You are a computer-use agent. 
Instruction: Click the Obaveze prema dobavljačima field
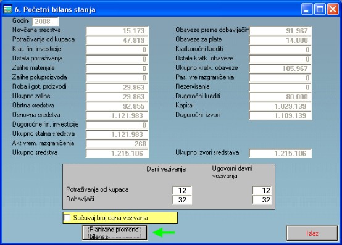280,31
